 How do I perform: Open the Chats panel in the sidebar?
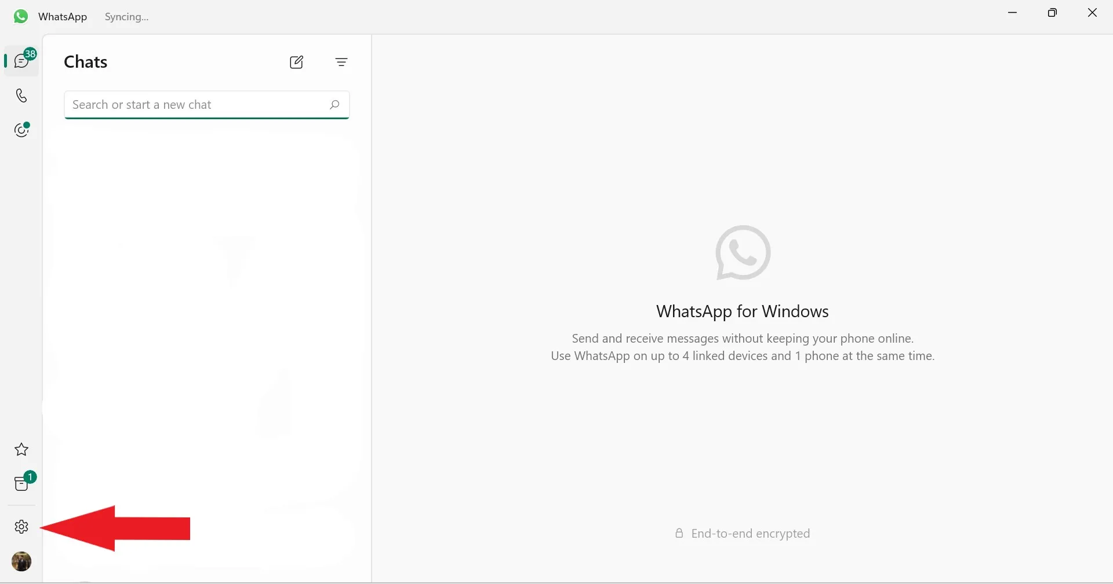click(x=21, y=60)
